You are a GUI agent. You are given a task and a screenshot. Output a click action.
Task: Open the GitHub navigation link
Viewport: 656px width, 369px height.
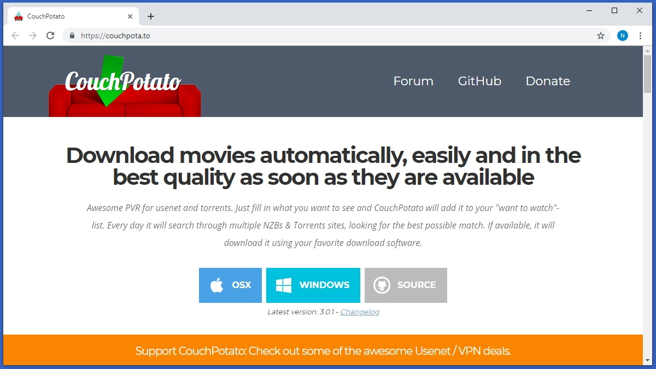(479, 81)
